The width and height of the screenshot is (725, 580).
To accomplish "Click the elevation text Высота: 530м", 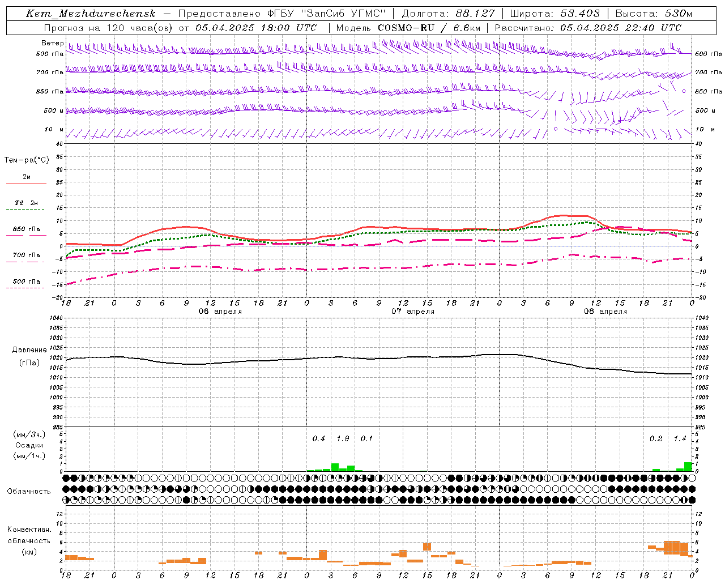I will pos(654,14).
